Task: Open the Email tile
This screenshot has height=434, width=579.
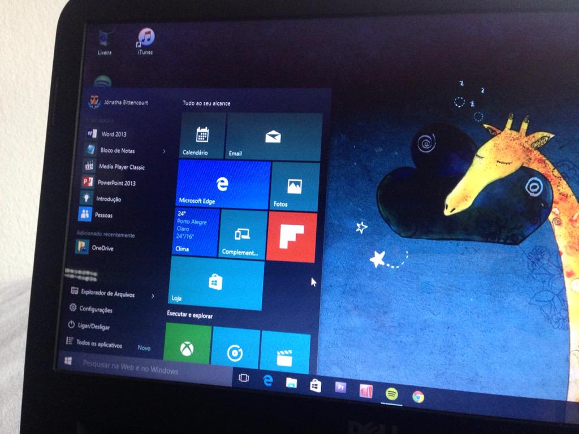Action: [273, 137]
